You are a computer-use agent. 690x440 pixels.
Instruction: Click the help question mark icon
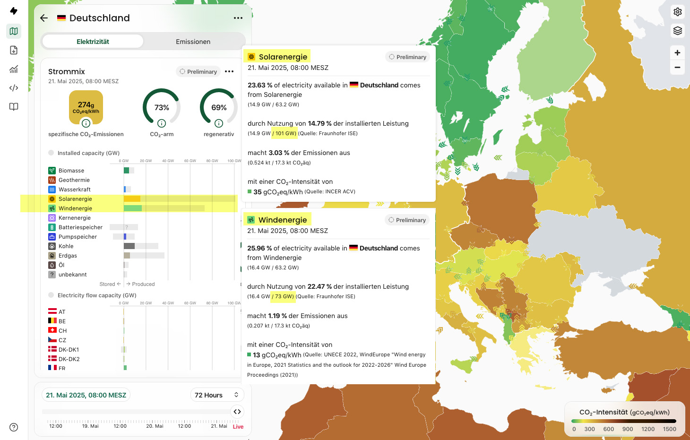point(14,427)
